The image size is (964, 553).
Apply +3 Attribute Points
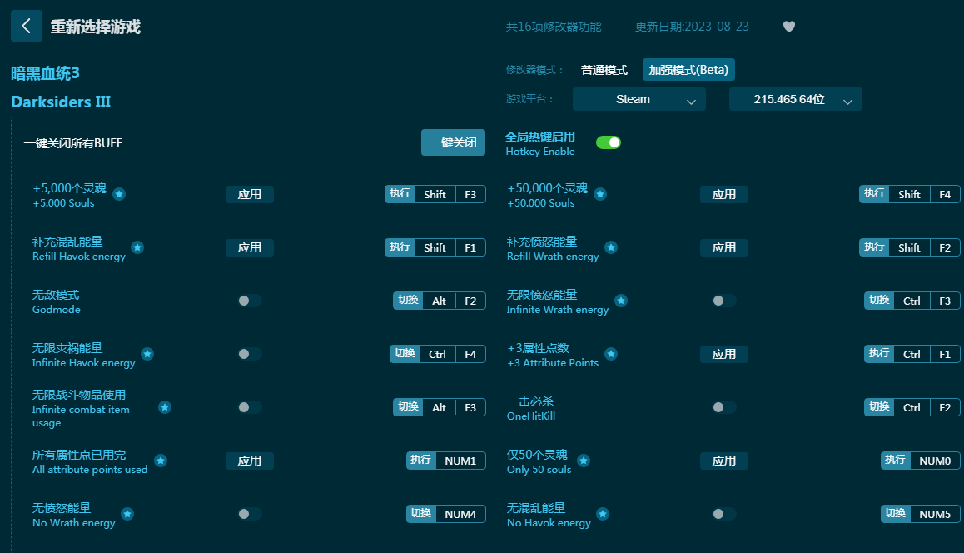(x=723, y=354)
